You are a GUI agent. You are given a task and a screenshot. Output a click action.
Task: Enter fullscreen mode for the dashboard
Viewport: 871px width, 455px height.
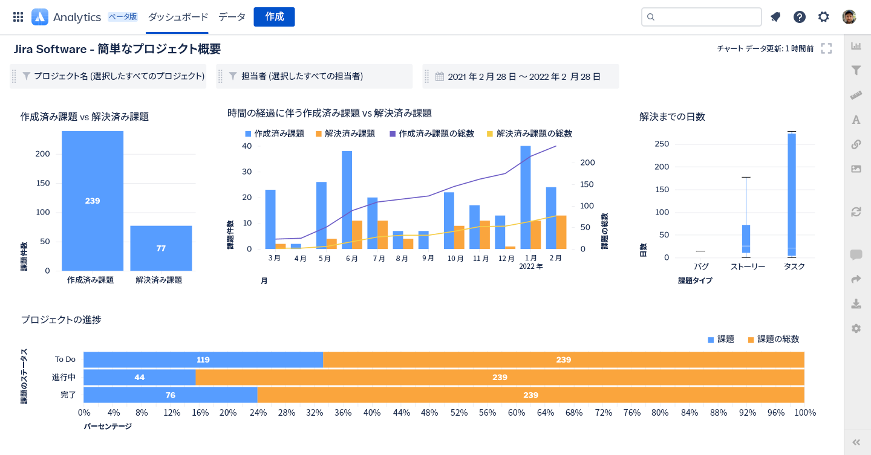pos(826,48)
